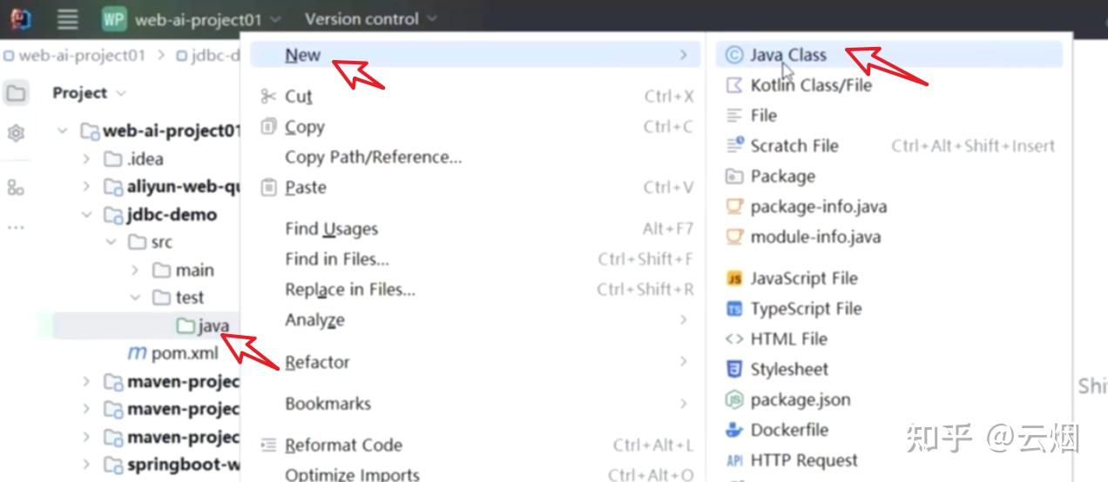Collapse the jdbc-demo module node
Viewport: 1108px width, 482px height.
(86, 215)
